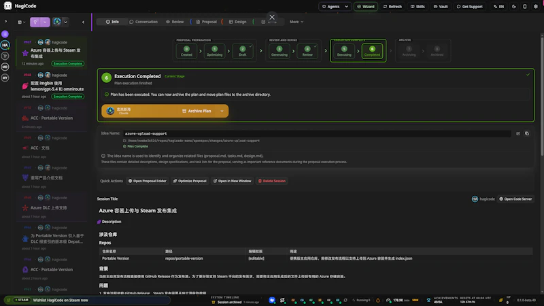The image size is (544, 306).
Task: Click the agent avatar in Archive Plan bar
Action: pos(110,111)
